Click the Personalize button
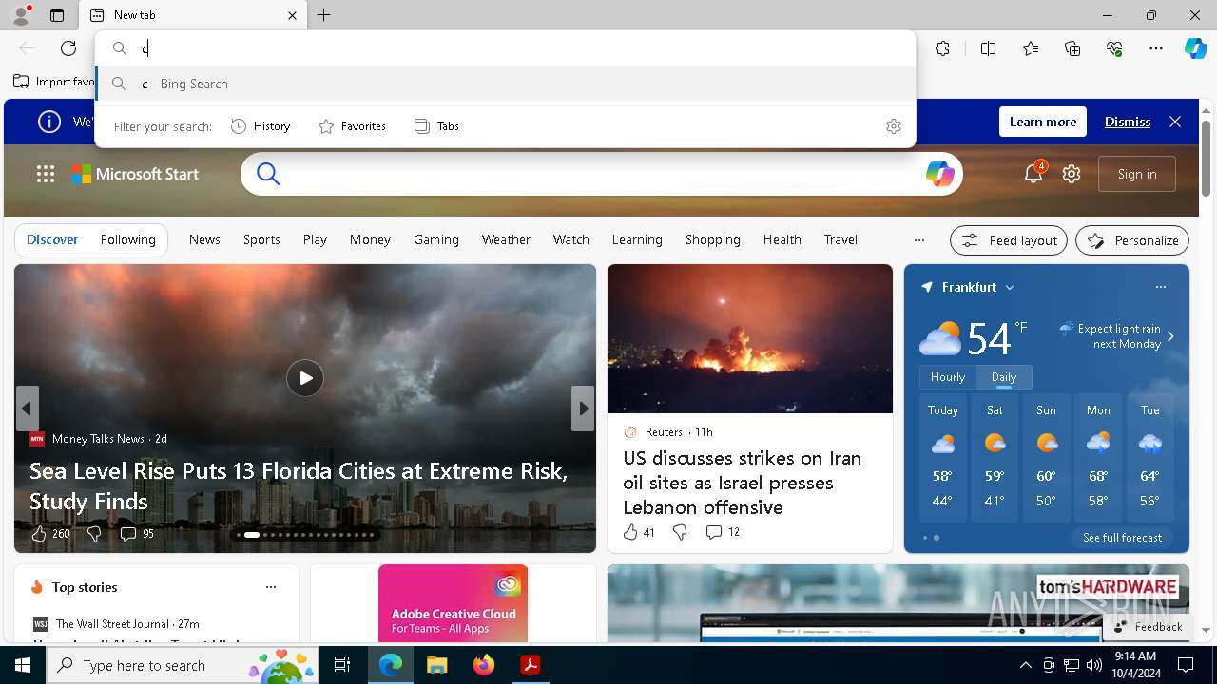 tap(1132, 240)
